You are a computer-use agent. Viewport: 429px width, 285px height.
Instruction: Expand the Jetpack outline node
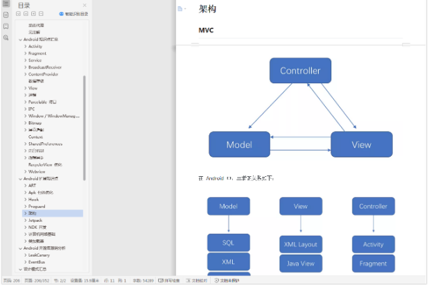[26, 221]
